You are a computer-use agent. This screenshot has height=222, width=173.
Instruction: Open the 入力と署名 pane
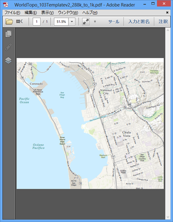tap(139, 22)
